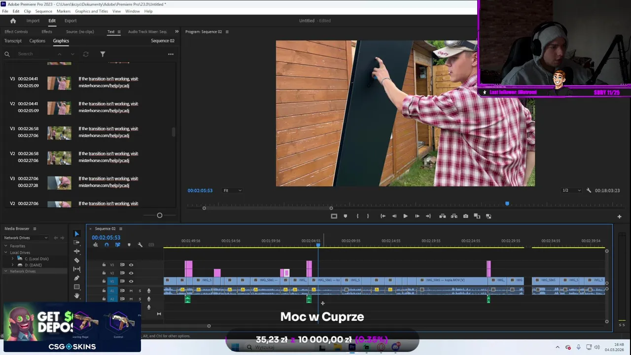Open the Network Drives dropdown in Media Browser

[26, 238]
